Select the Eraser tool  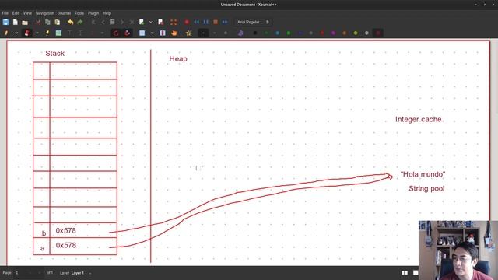click(26, 33)
